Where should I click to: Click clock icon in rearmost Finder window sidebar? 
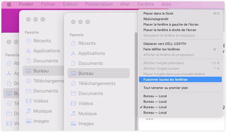click(9, 63)
